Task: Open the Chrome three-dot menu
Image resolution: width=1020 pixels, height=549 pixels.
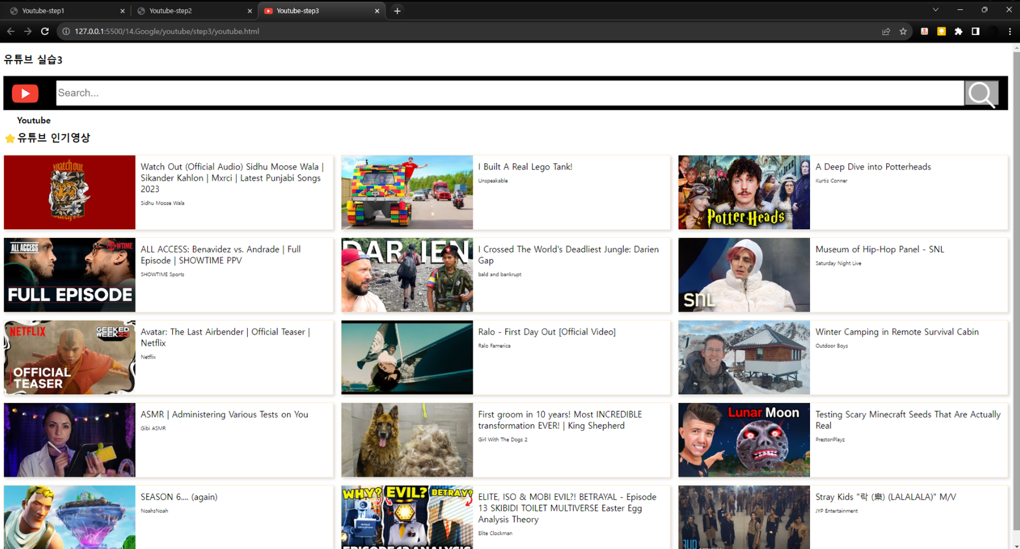Action: click(x=1010, y=31)
